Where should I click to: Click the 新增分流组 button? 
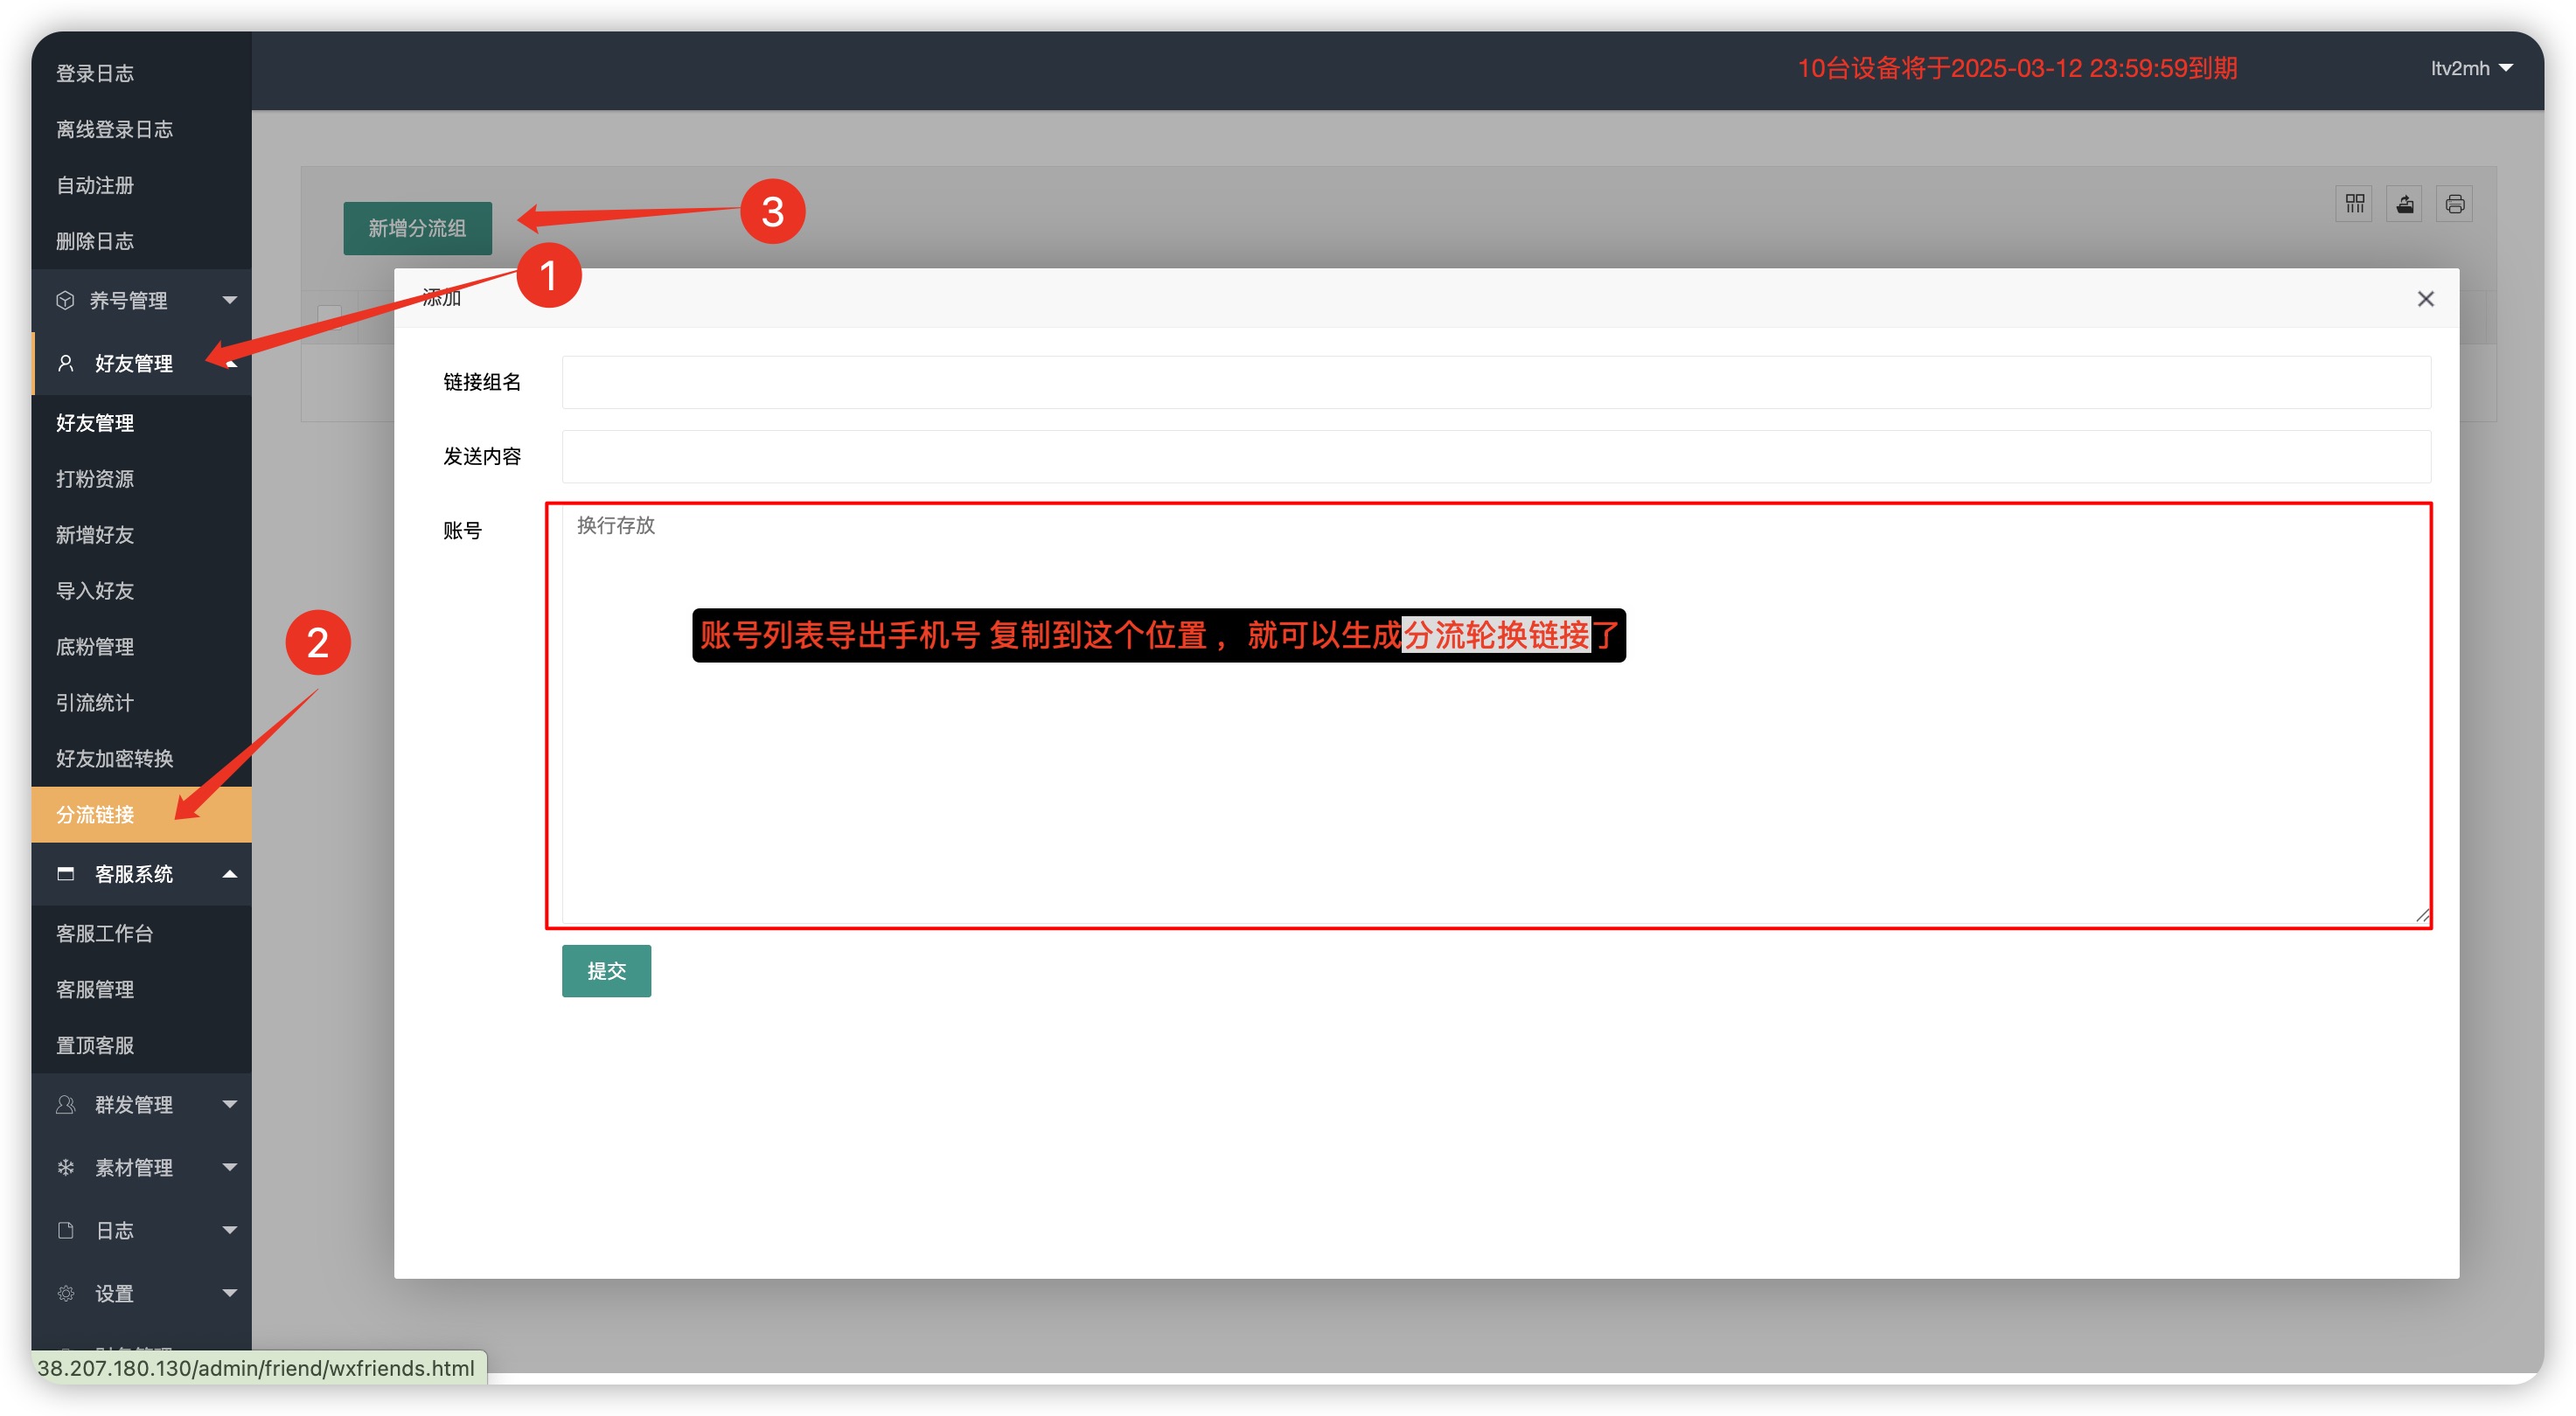417,228
